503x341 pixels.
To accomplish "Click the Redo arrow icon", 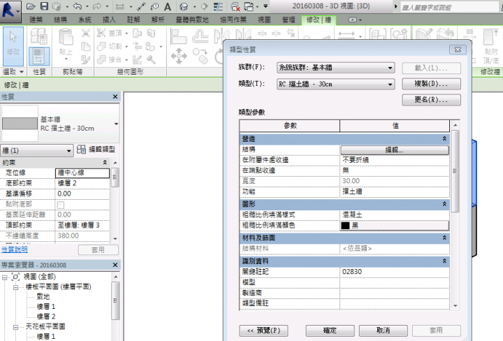I will coord(96,6).
